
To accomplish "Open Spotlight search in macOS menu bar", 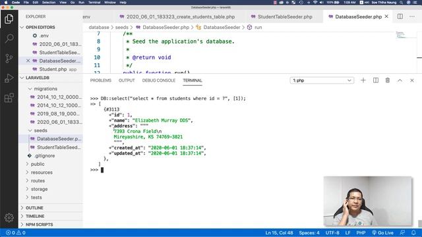I will pos(402,3).
